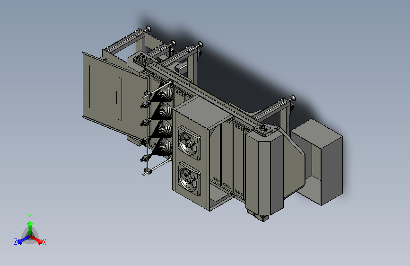The height and width of the screenshot is (266, 410).
Task: Click the blue Z axis of the orientation triad
Action: (x=24, y=239)
